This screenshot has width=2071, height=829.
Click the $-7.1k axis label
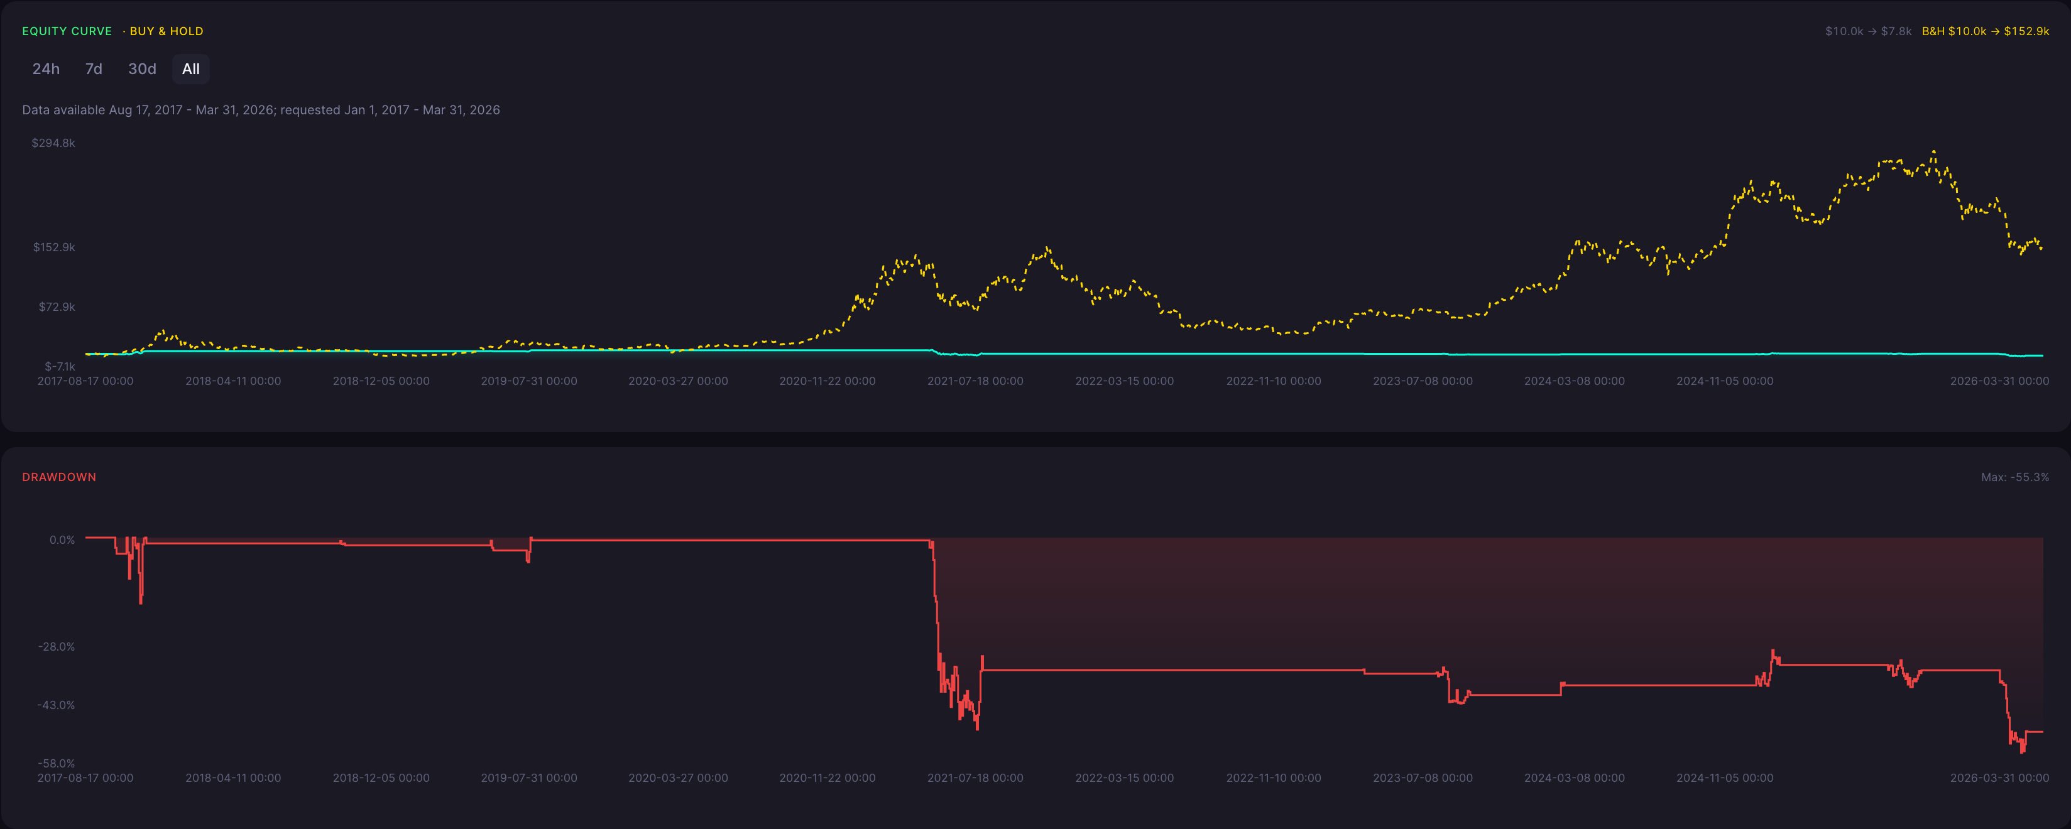60,366
